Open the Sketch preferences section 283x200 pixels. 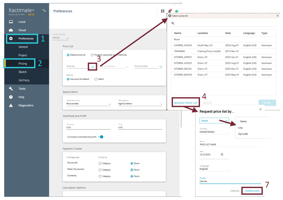click(x=23, y=72)
